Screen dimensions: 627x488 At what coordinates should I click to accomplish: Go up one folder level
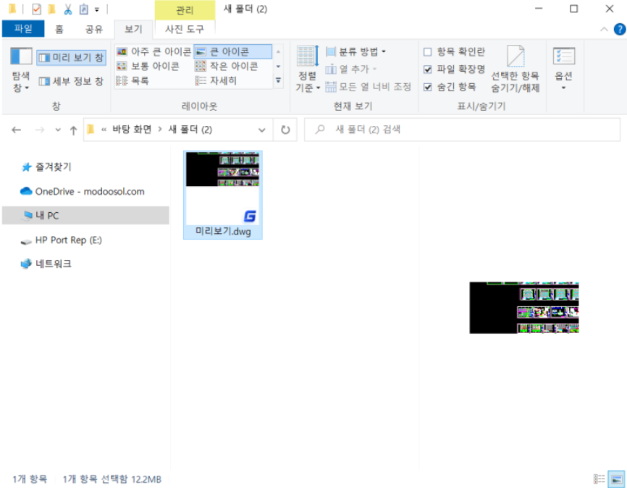click(73, 130)
